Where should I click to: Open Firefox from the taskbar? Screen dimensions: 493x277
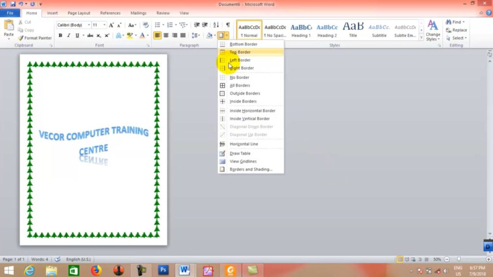pos(96,270)
